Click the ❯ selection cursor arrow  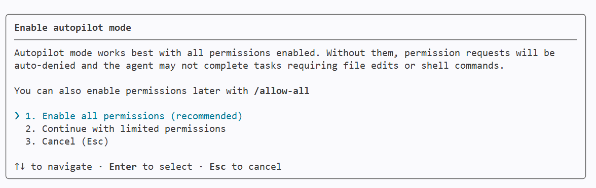pyautogui.click(x=17, y=116)
